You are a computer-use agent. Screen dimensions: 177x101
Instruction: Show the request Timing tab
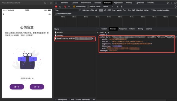coord(141,29)
